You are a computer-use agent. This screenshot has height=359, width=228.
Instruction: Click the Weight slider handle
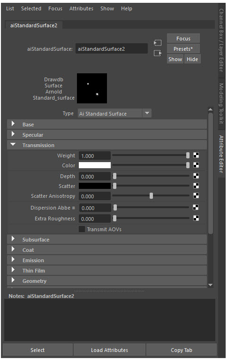(188, 155)
